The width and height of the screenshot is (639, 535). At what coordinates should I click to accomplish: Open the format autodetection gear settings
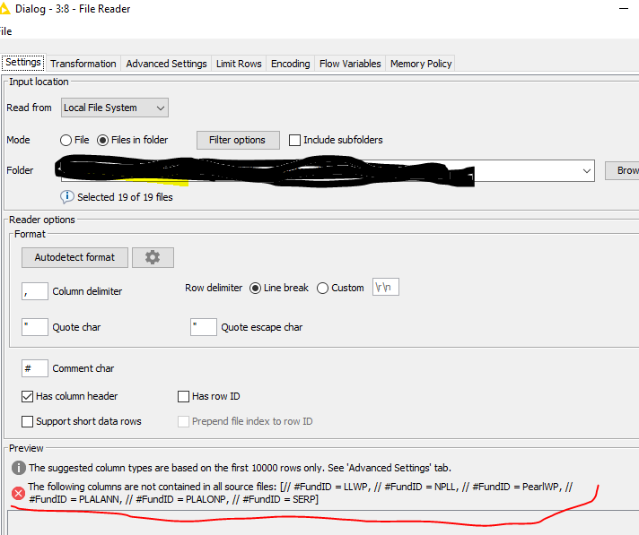tap(153, 257)
